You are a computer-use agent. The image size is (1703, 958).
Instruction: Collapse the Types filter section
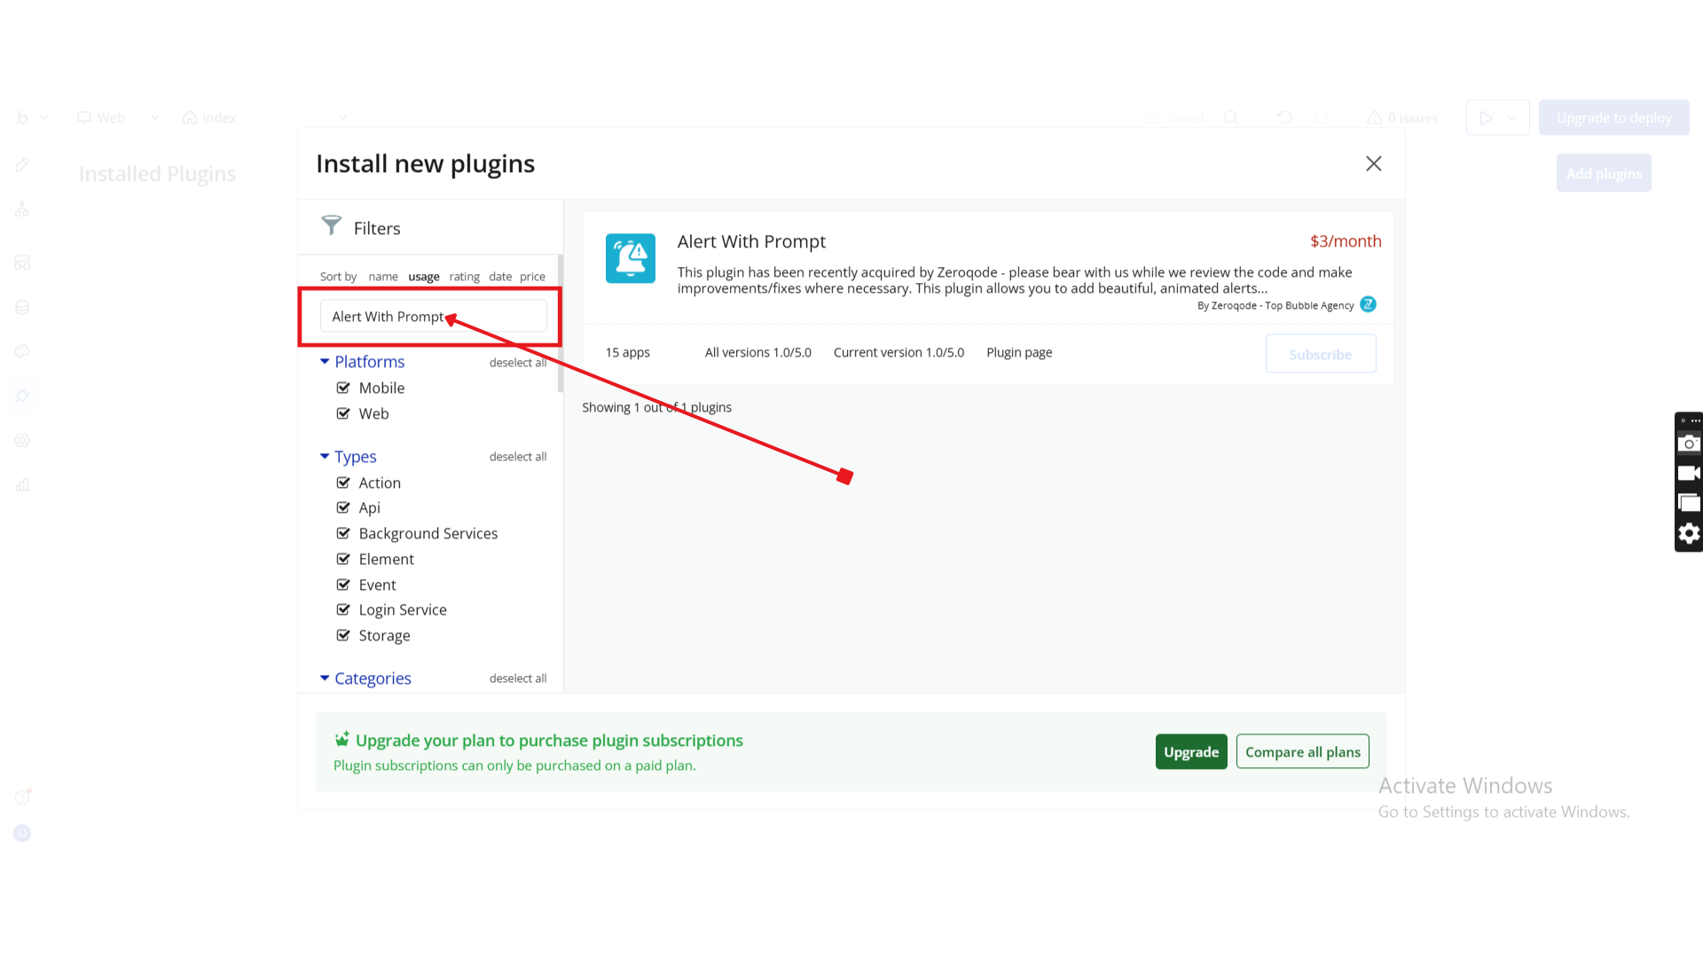[x=325, y=456]
